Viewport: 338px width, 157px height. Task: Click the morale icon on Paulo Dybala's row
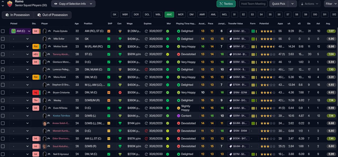click(x=168, y=31)
